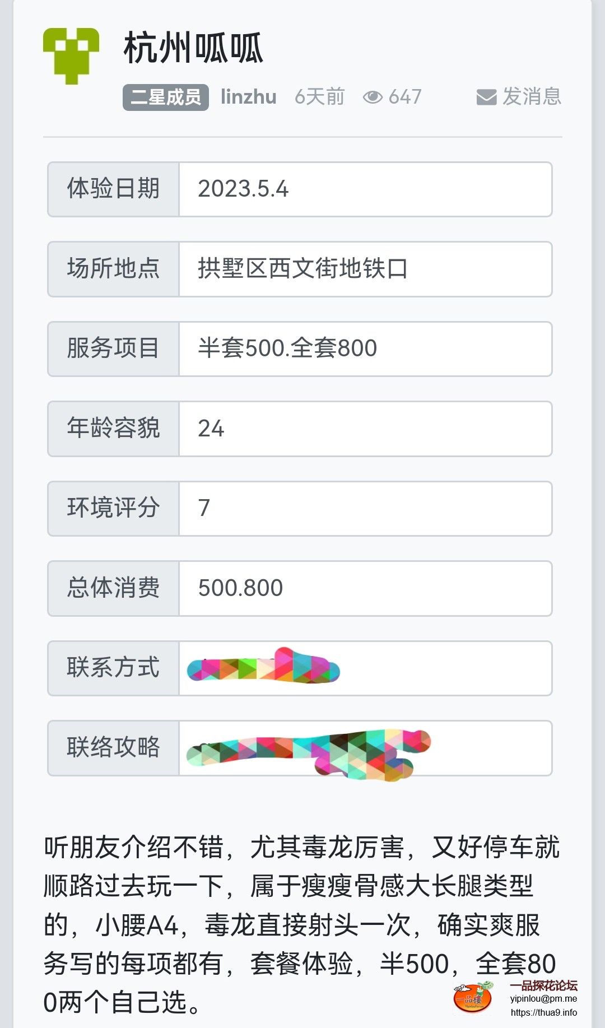The image size is (605, 1028).
Task: Click the blurred 联络攻略 field
Action: (308, 751)
